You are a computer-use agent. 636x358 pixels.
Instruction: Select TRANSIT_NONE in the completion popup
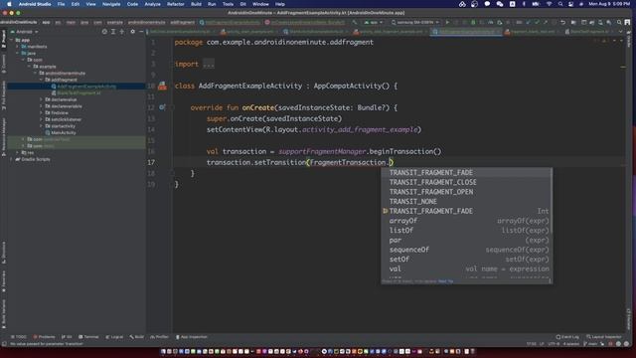tap(466, 201)
